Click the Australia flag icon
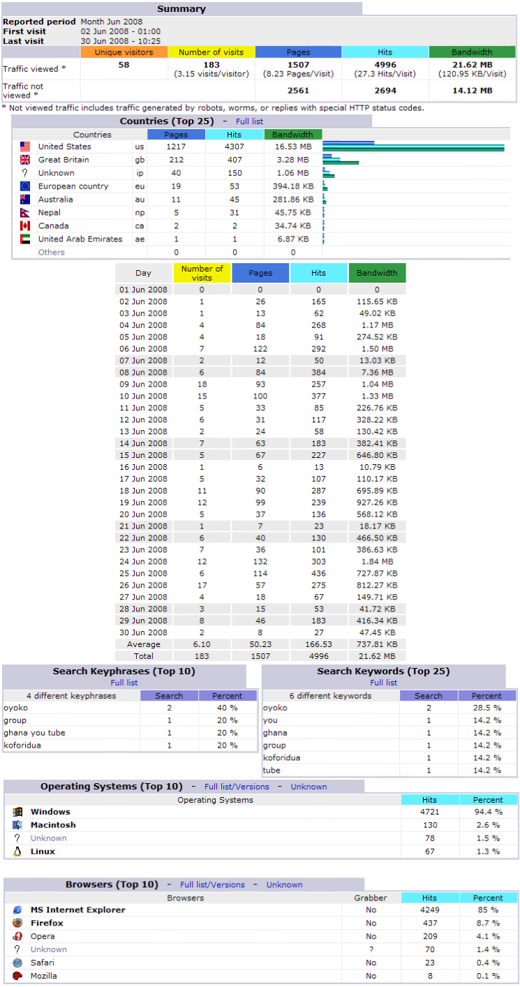Screen dimensions: 520x987 click(25, 200)
